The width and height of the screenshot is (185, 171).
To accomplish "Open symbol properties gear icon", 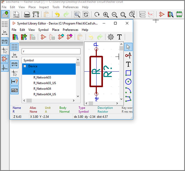I will tap(111, 37).
